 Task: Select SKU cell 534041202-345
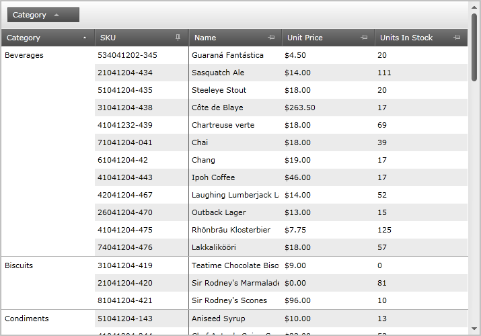tap(127, 55)
